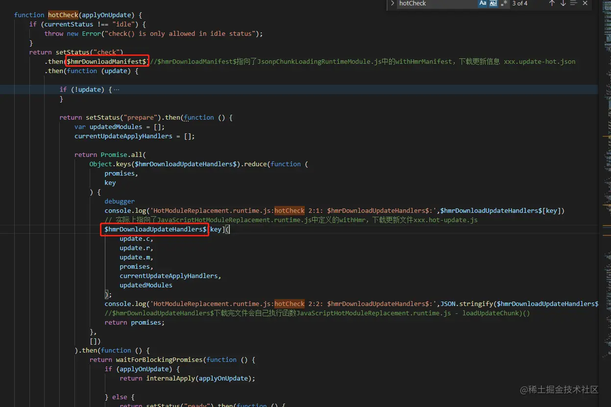Click 'updatedModules' last argument line
Image resolution: width=611 pixels, height=407 pixels.
point(146,285)
